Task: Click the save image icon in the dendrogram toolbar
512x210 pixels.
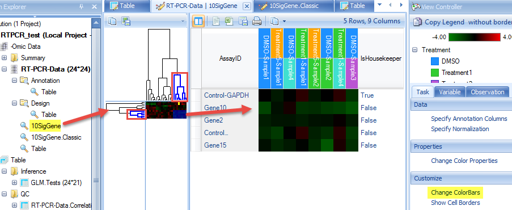Action: pyautogui.click(x=126, y=21)
